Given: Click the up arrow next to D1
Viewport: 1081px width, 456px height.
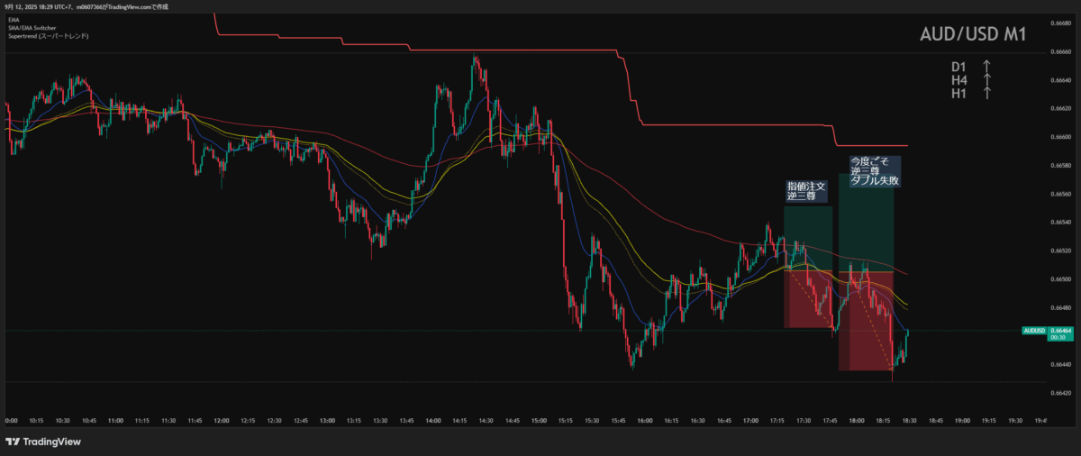Looking at the screenshot, I should 987,67.
